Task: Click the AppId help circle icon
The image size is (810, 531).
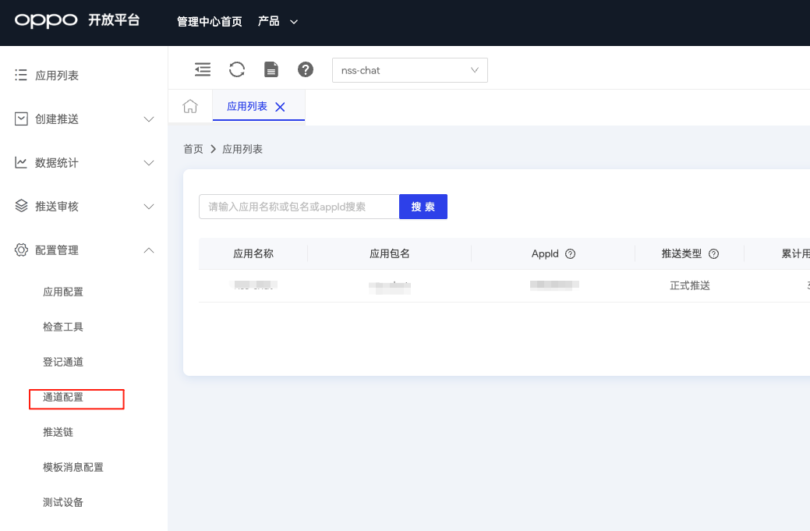Action: click(x=571, y=253)
